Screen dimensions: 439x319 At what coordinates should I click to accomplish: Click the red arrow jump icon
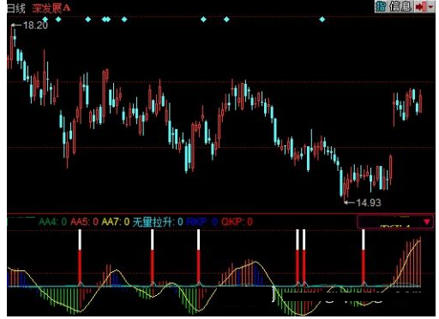pyautogui.click(x=420, y=6)
